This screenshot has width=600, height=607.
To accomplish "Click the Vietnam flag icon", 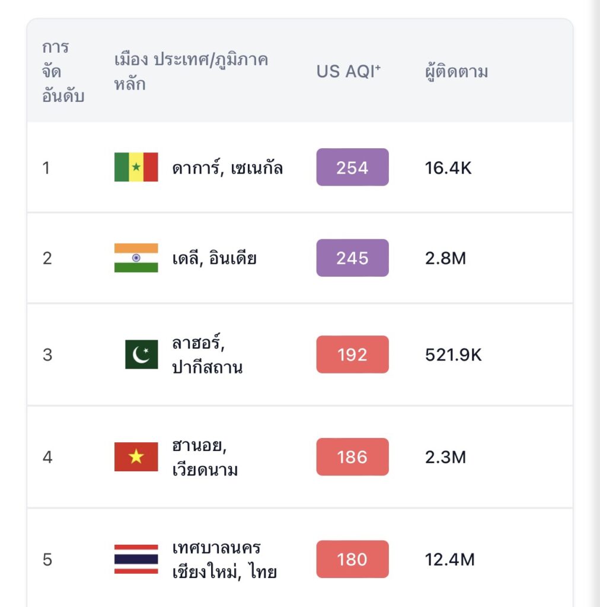I will click(136, 457).
